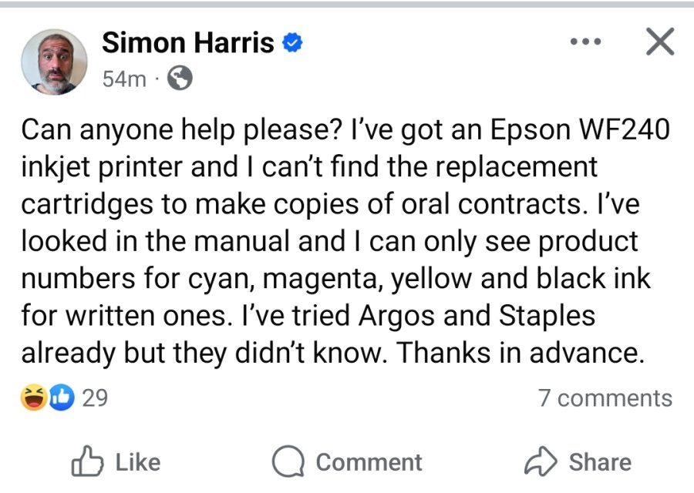Click the laughing Haha reaction emoji
Image resolution: width=694 pixels, height=493 pixels.
(34, 397)
